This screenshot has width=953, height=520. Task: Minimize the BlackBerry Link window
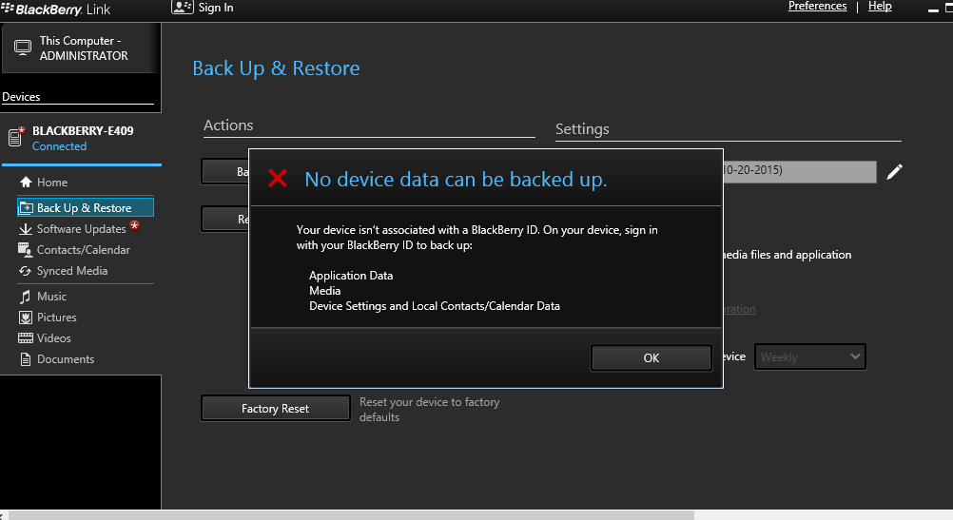pyautogui.click(x=933, y=10)
